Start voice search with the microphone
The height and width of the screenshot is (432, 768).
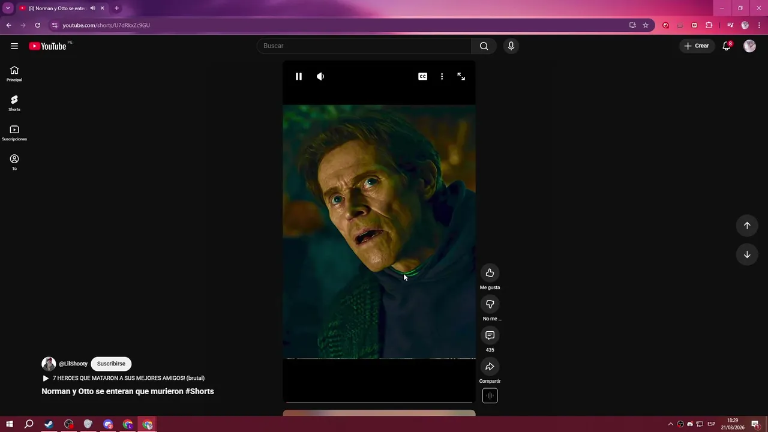(511, 46)
